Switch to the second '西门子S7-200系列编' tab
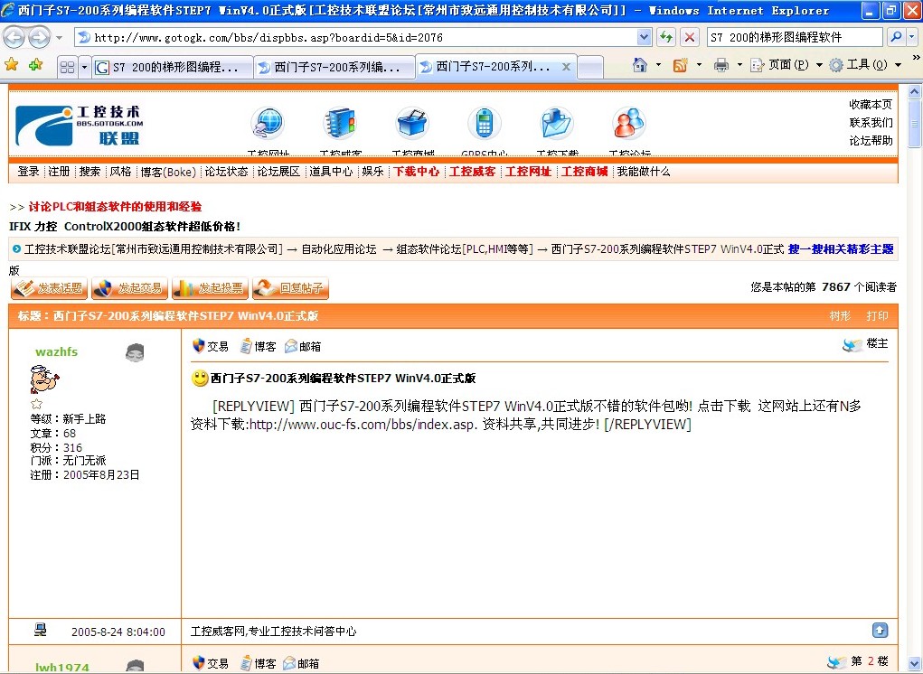The height and width of the screenshot is (674, 923). pos(334,67)
